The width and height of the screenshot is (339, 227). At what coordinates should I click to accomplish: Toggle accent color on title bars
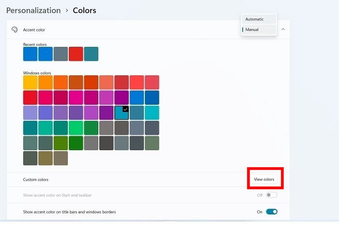click(272, 212)
